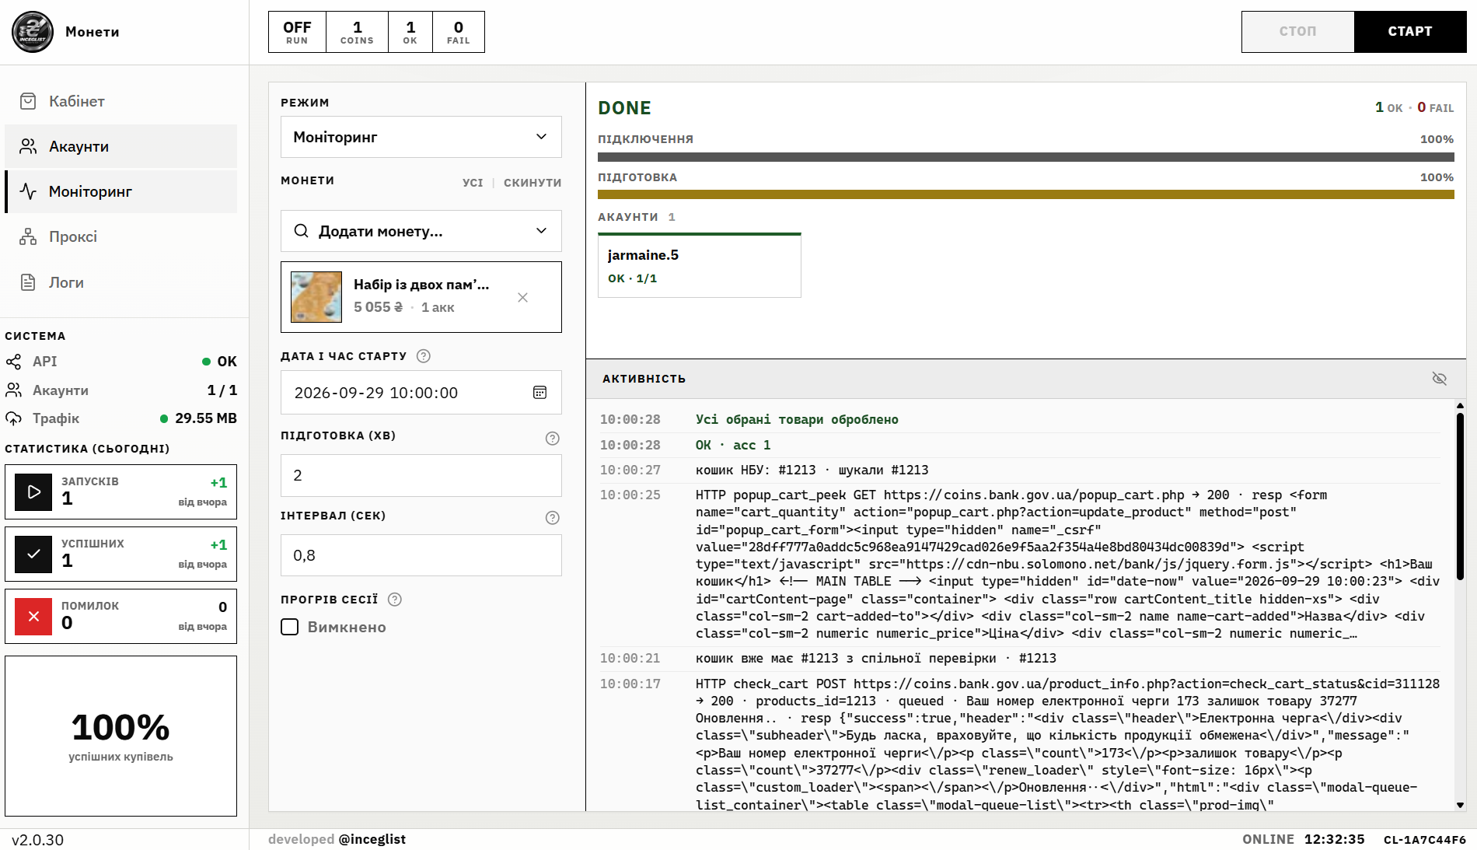Image resolution: width=1477 pixels, height=850 pixels.
Task: Click log entry 'Усі обрані товари оброблено'
Action: click(797, 420)
